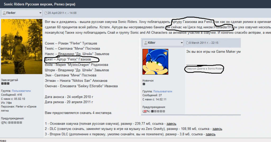This screenshot has width=271, height=142.
Task: Click post icon beside 8 March 2011 date
Action: (x=187, y=43)
